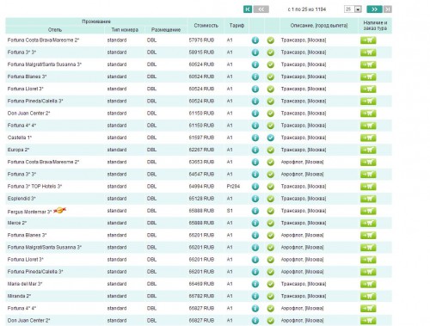This screenshot has height=326, width=430.
Task: Click the Тариф column header
Action: pyautogui.click(x=236, y=26)
